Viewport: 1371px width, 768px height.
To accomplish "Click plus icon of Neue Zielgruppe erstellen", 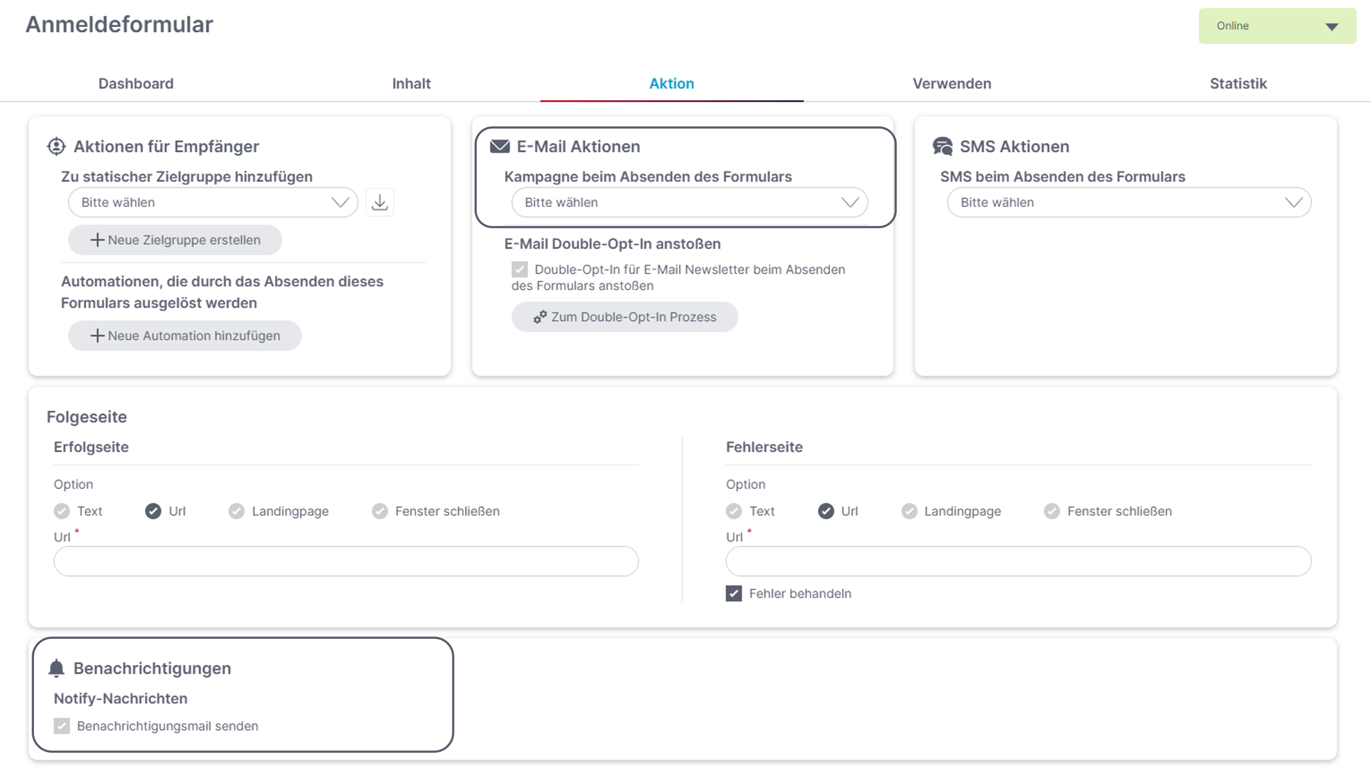I will pos(97,240).
